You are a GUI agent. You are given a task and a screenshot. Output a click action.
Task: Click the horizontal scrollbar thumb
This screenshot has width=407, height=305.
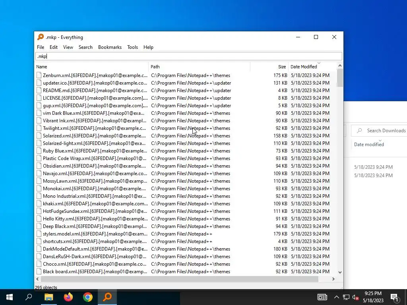[x=180, y=279]
